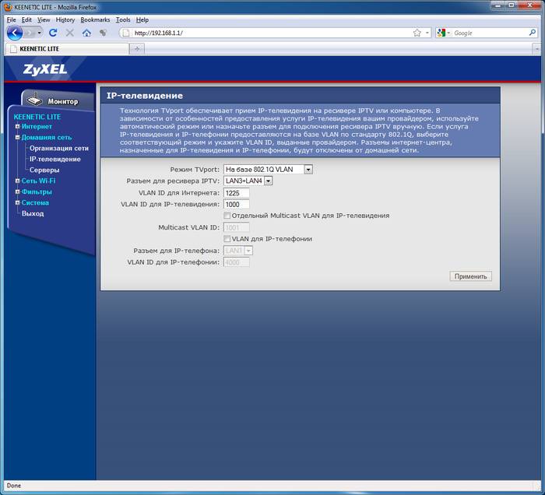The height and width of the screenshot is (495, 545).
Task: Expand the Сеть Wi-Fi tree section
Action: pyautogui.click(x=17, y=181)
